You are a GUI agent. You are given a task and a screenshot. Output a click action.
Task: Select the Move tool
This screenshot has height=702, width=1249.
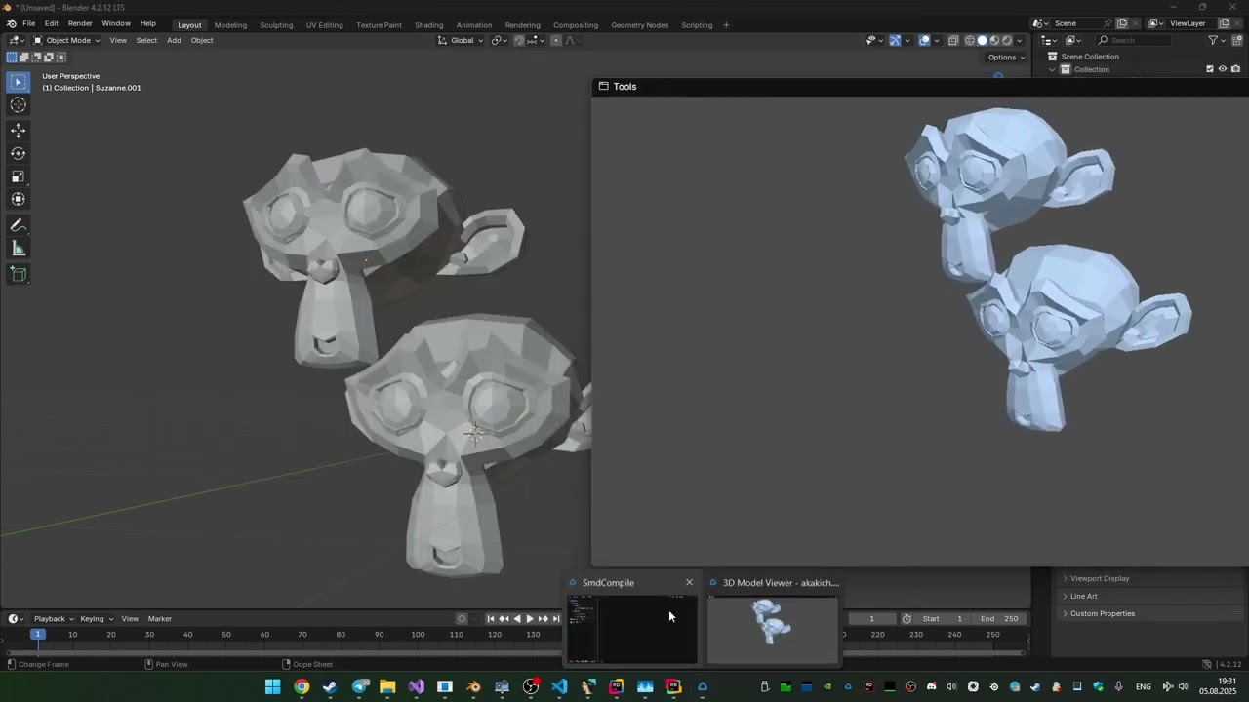19,130
